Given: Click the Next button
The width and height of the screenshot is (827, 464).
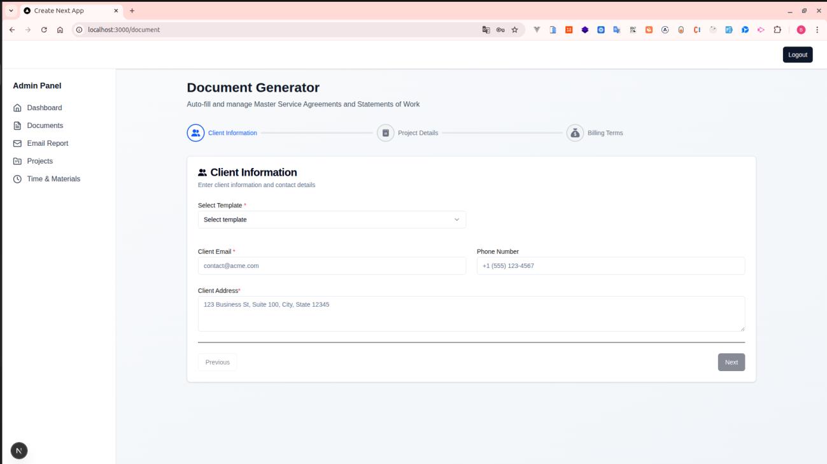Looking at the screenshot, I should 731,362.
